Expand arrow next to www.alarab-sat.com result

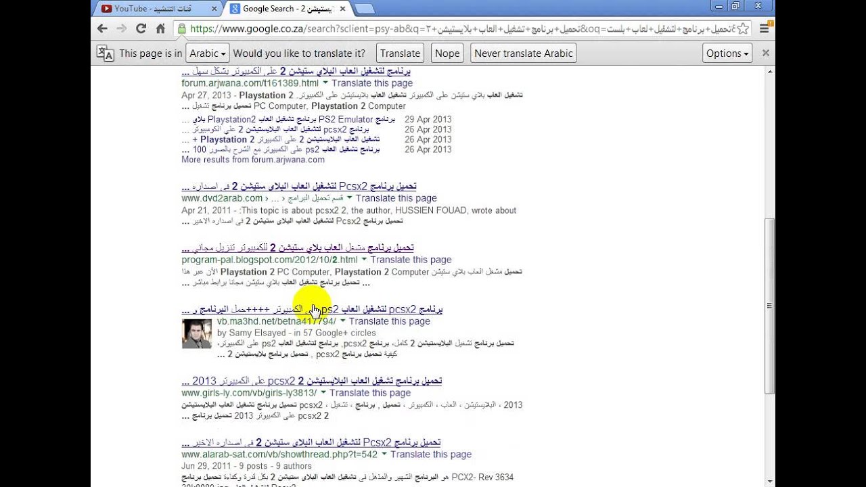[384, 455]
